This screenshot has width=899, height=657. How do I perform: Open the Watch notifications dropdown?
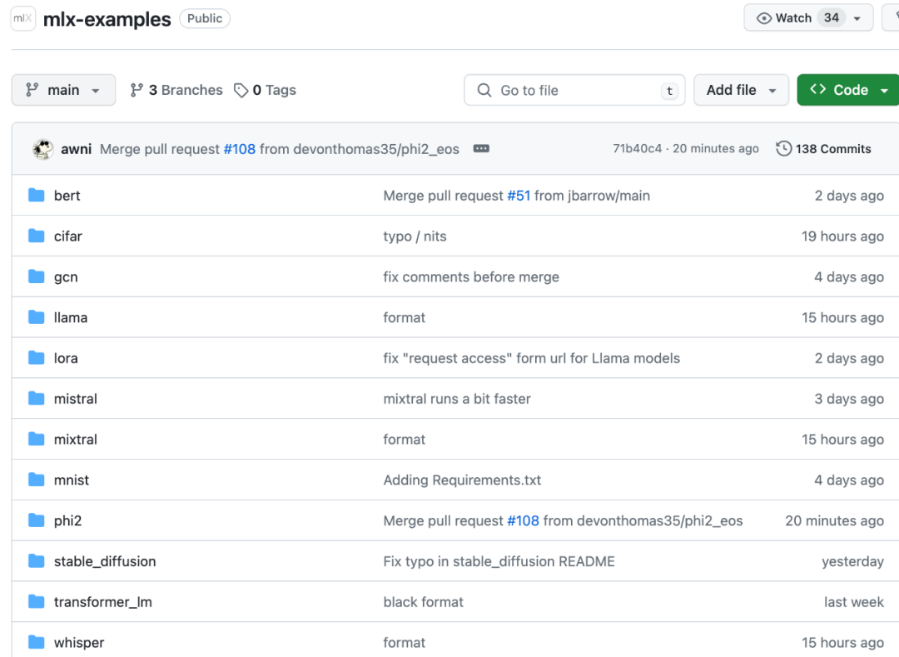click(807, 18)
